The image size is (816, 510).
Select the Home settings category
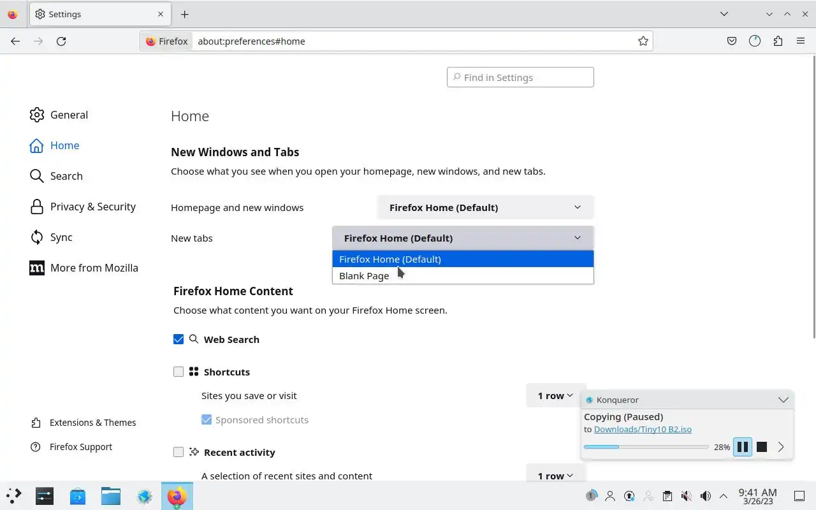(54, 145)
